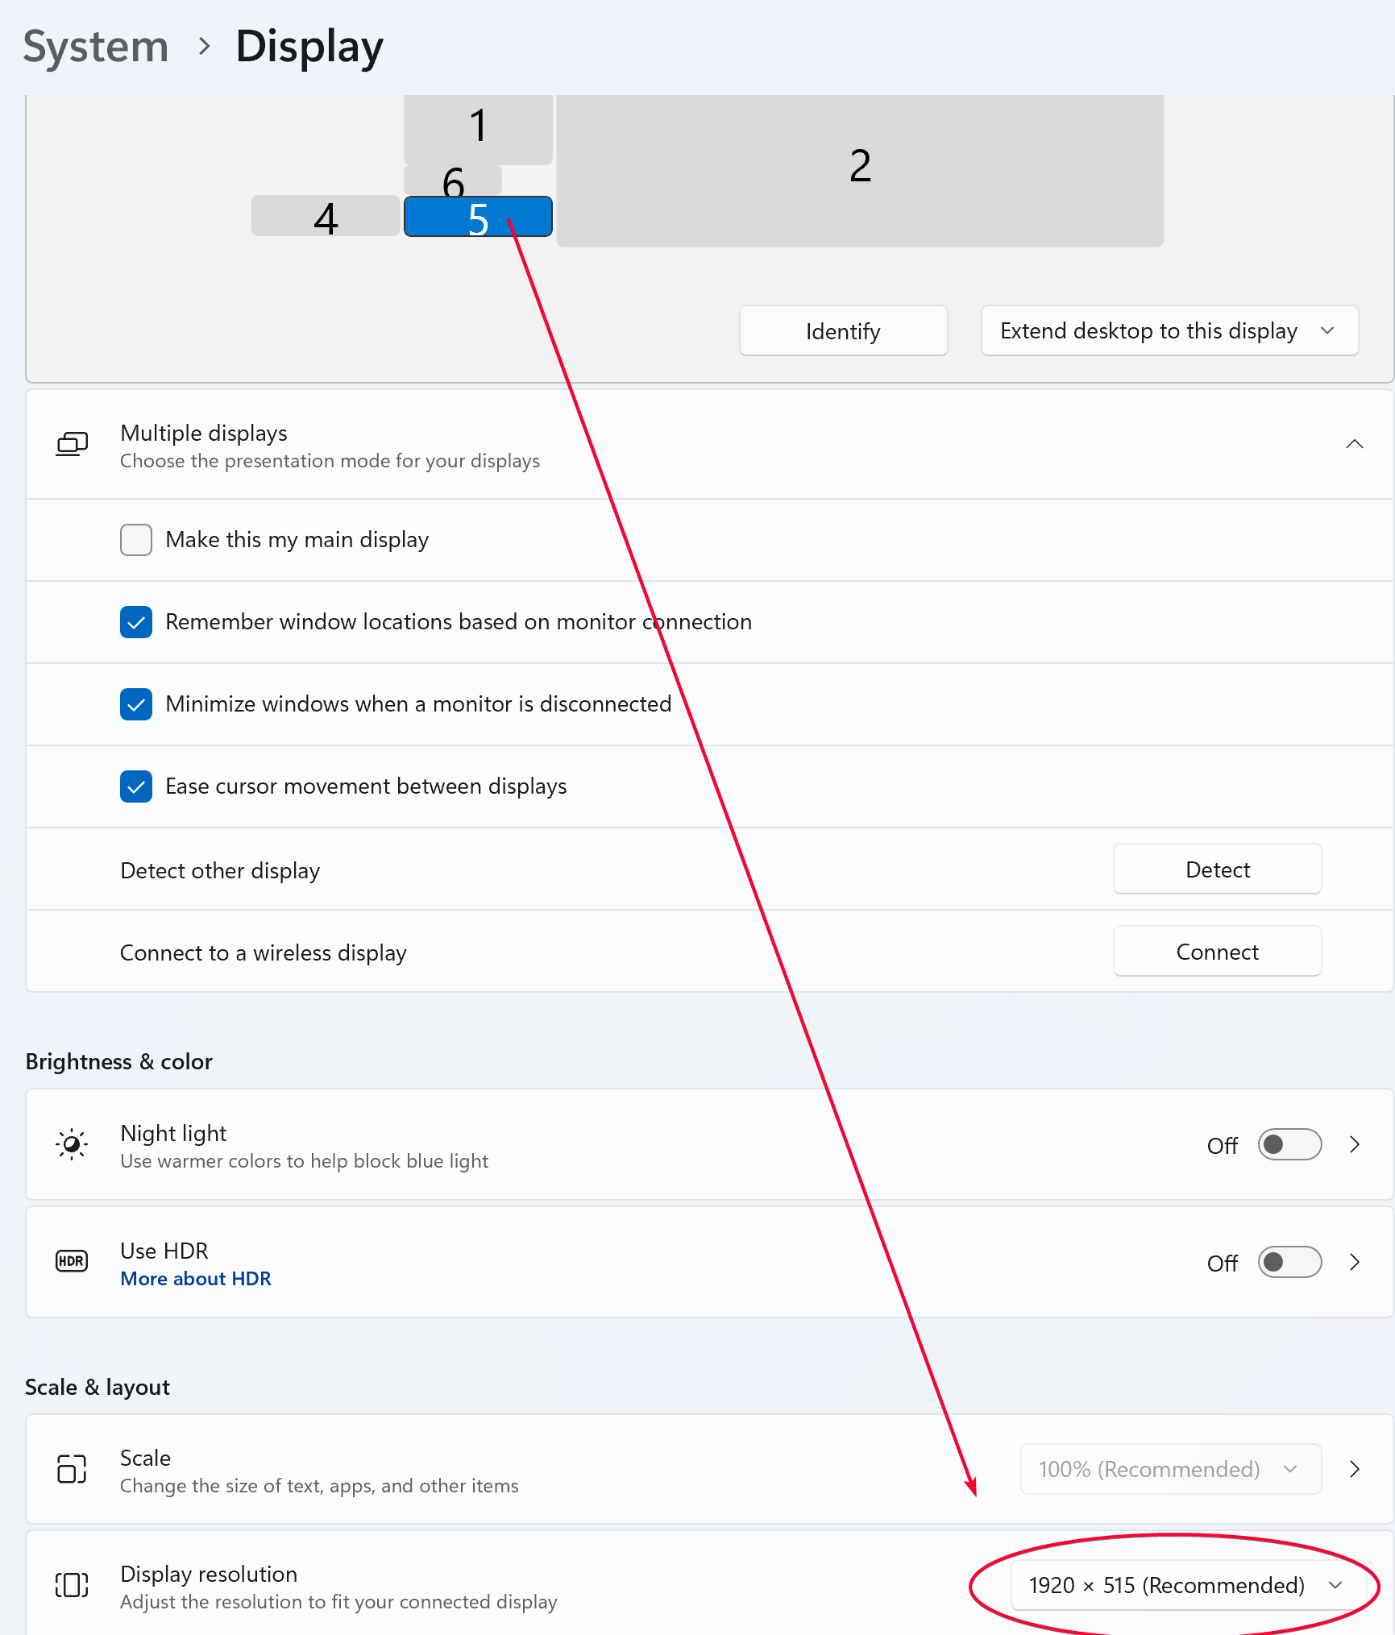This screenshot has width=1395, height=1635.
Task: Uncheck Remember window locations based on monitor connection
Action: 136,622
